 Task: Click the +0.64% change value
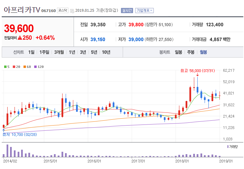coord(45,38)
